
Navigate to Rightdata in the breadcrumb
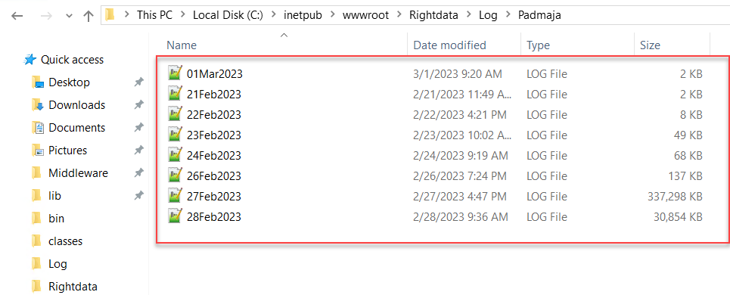coord(433,15)
